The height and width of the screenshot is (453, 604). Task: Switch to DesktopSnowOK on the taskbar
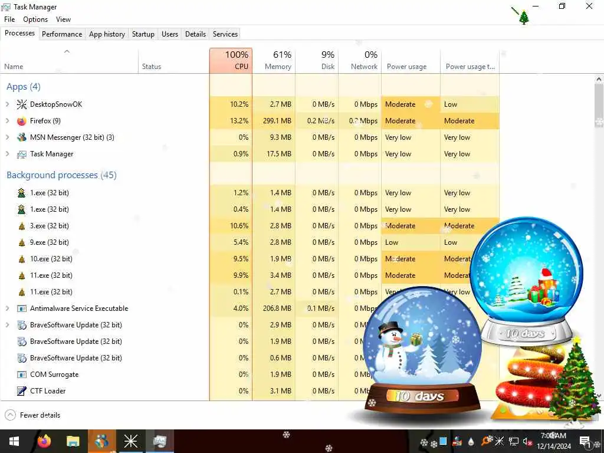[130, 441]
